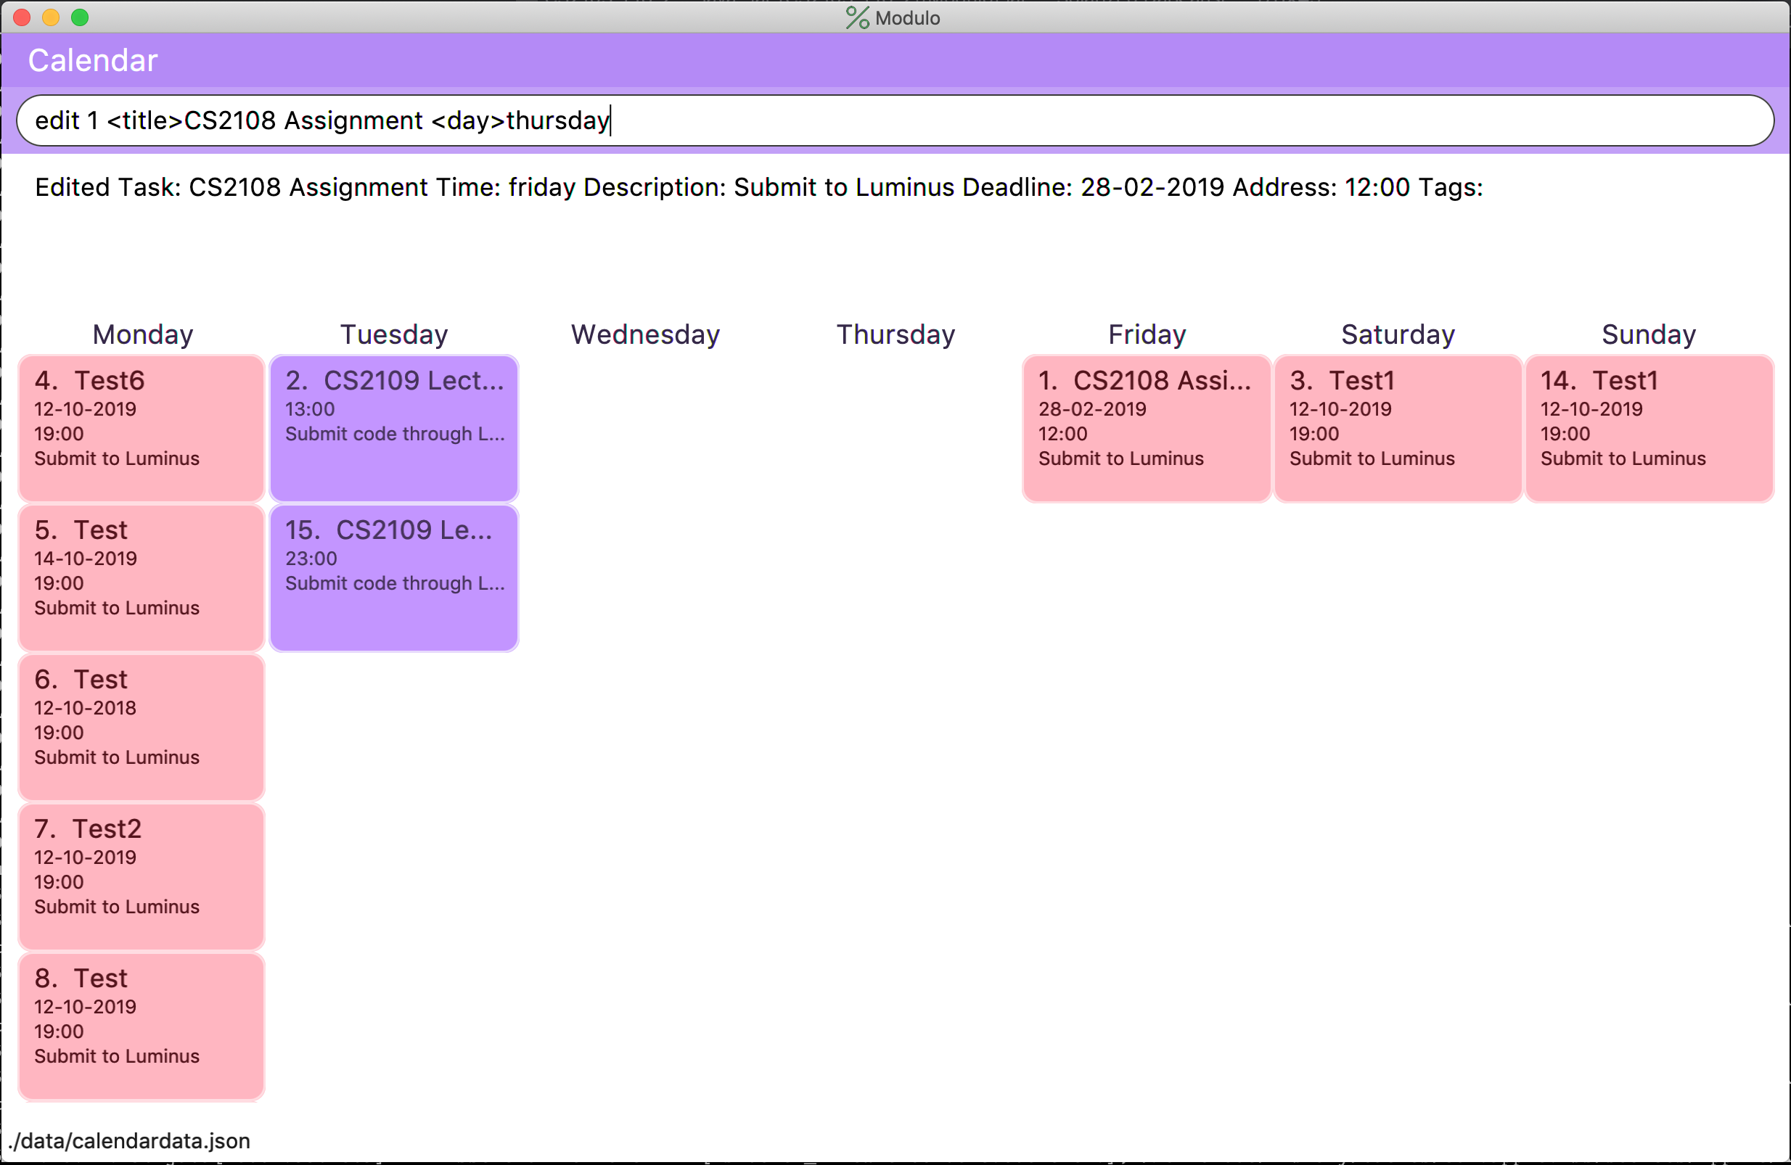Viewport: 1791px width, 1165px height.
Task: Click the ./data/calendardata.json status bar path
Action: [x=128, y=1141]
